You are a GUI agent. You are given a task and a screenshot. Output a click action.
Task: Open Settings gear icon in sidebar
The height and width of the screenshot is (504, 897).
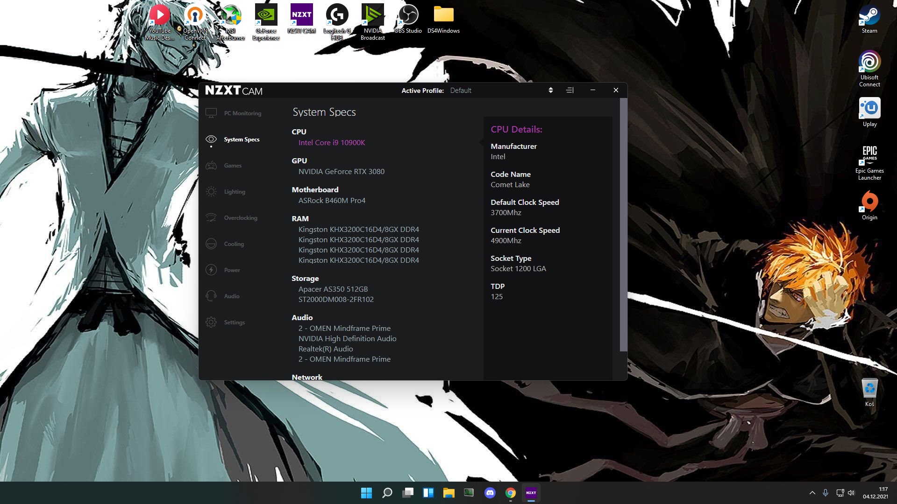(x=211, y=322)
